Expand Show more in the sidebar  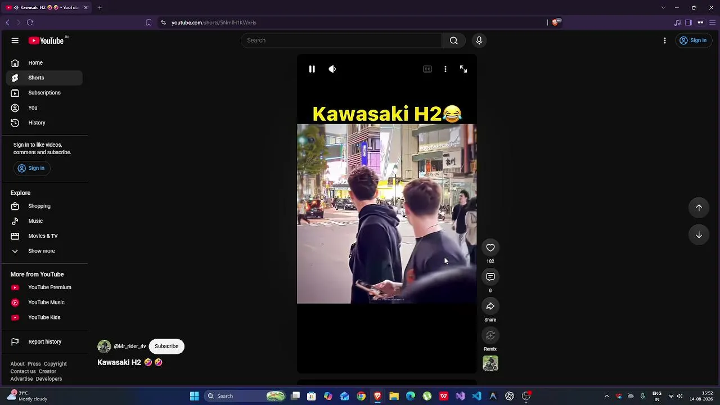[x=44, y=251]
